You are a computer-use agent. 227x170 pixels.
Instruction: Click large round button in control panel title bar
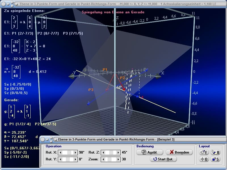(43, 139)
